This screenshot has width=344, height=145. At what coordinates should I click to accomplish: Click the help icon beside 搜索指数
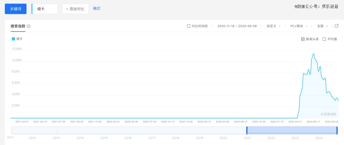click(29, 26)
